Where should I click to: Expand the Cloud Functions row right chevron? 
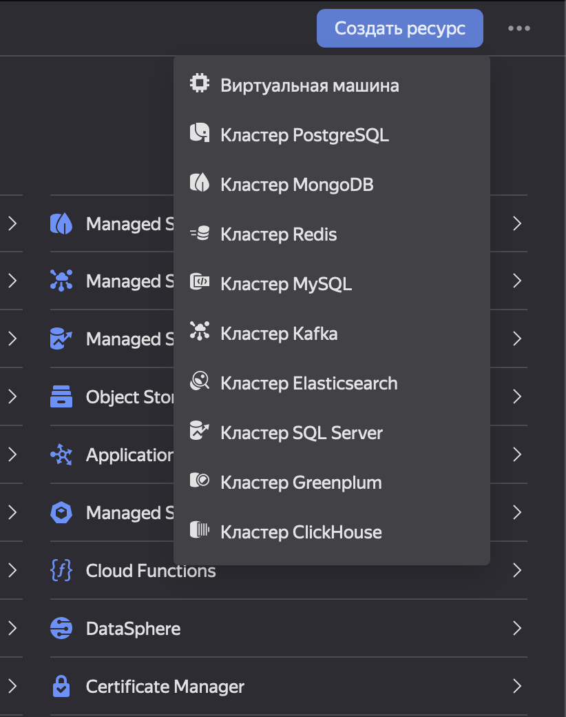click(x=517, y=571)
